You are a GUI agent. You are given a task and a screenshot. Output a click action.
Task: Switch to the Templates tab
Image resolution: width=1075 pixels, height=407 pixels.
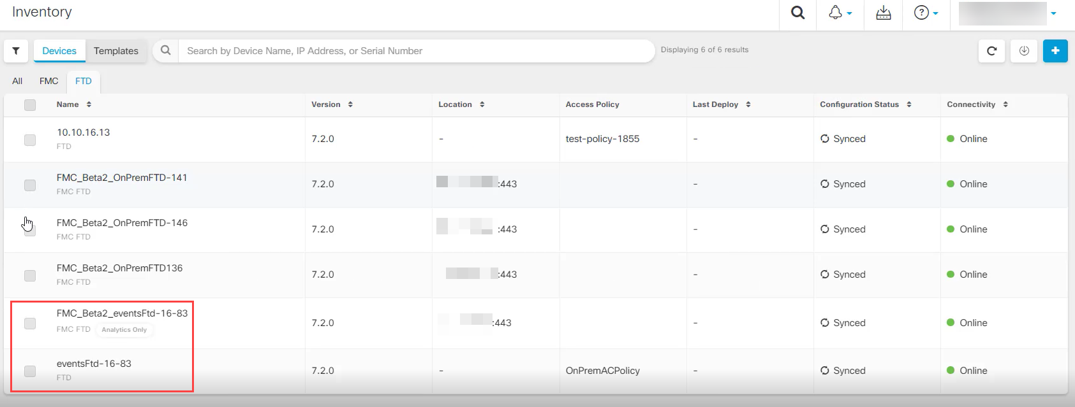pos(115,51)
